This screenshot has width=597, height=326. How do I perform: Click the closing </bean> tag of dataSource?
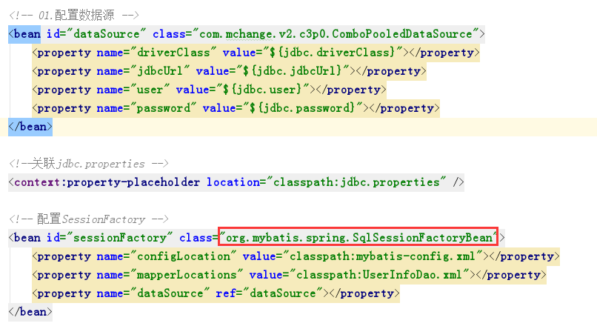pyautogui.click(x=30, y=127)
